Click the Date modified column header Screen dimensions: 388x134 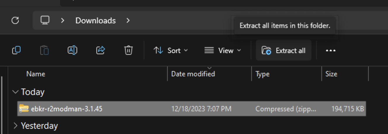[193, 74]
